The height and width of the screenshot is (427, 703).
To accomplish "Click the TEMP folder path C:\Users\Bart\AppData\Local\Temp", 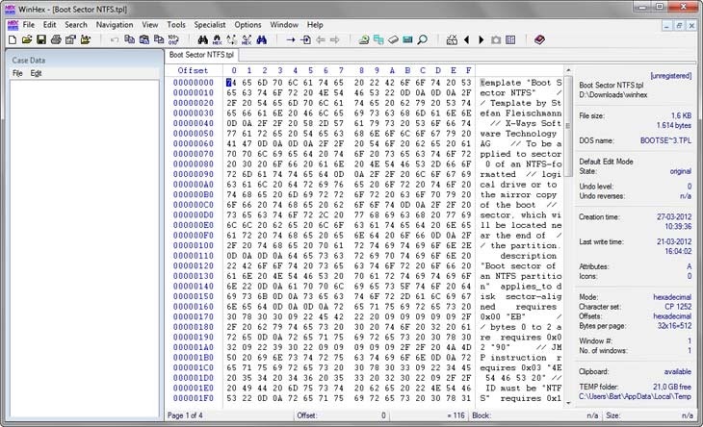I will coord(635,396).
